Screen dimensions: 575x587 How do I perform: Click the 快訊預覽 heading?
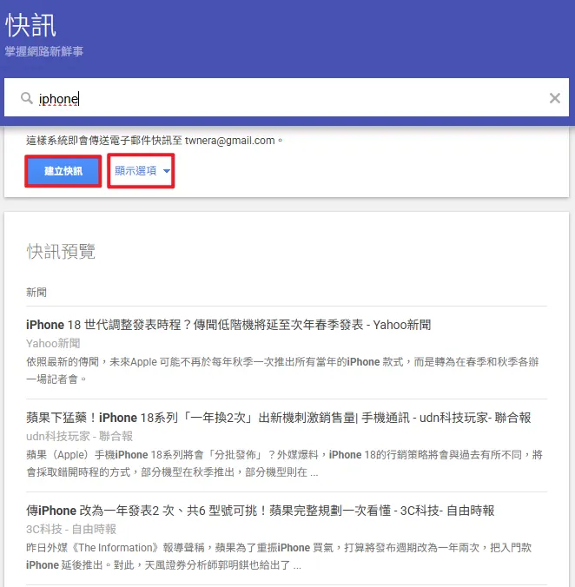[61, 251]
